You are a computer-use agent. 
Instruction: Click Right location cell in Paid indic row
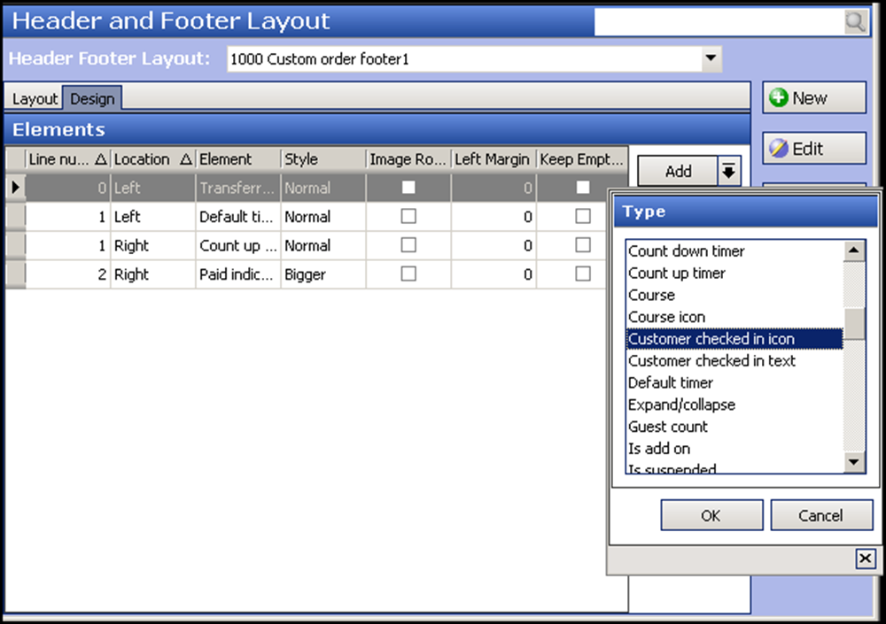153,273
